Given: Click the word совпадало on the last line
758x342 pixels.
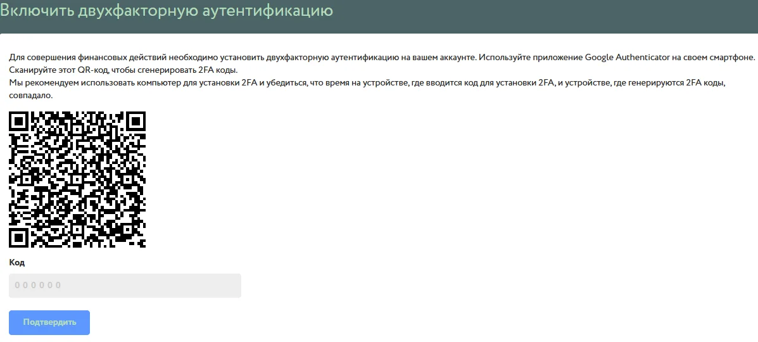Looking at the screenshot, I should pos(30,96).
